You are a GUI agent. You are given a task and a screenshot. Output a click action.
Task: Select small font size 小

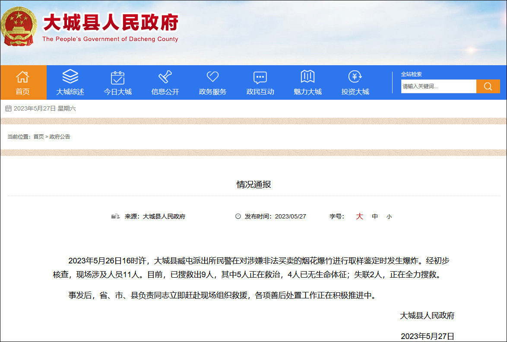(x=389, y=217)
